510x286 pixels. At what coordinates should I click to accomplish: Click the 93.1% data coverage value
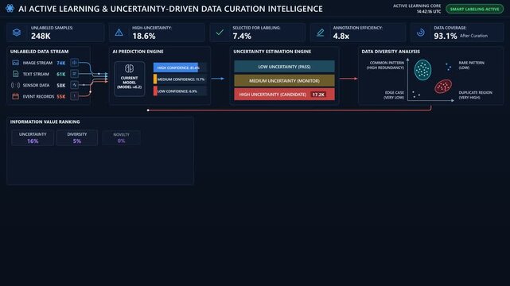point(446,36)
